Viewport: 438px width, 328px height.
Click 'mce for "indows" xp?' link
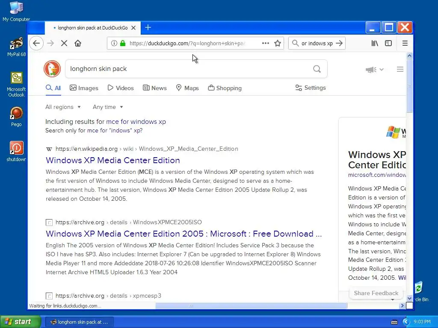pos(115,131)
